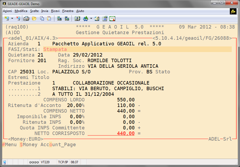Select the $Money command in terminal

[28, 145]
